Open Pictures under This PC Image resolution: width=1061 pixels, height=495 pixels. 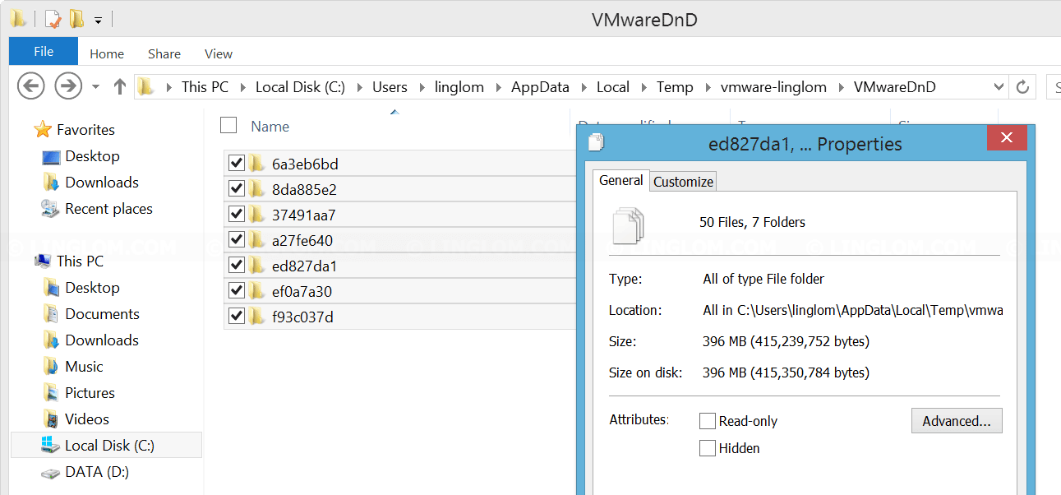(x=90, y=392)
